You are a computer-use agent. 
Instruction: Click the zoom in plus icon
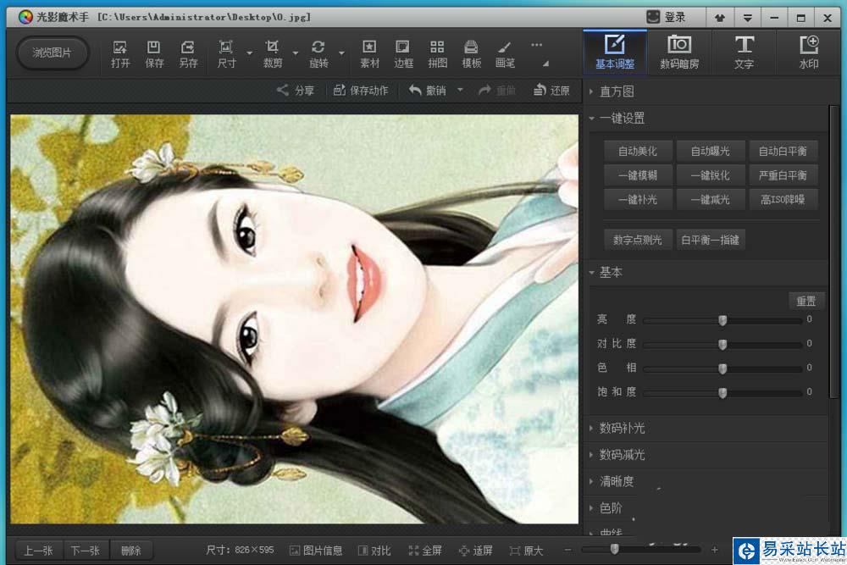pos(715,550)
